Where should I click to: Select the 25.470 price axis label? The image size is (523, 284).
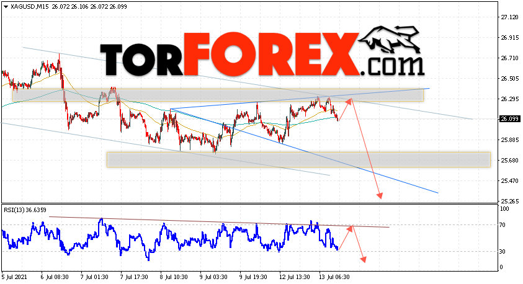tap(509, 180)
